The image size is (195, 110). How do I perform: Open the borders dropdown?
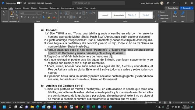[87, 17]
